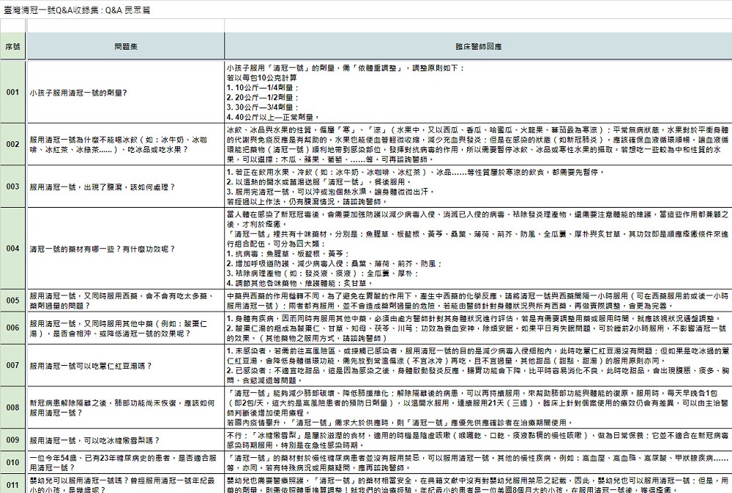Image resolution: width=732 pixels, height=493 pixels.
Task: Select row number cell 009
Action: coord(12,440)
